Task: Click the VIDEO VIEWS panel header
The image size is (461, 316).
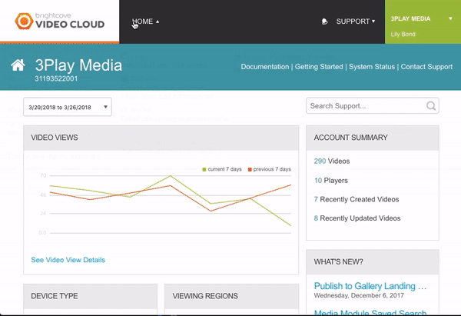Action: 161,138
